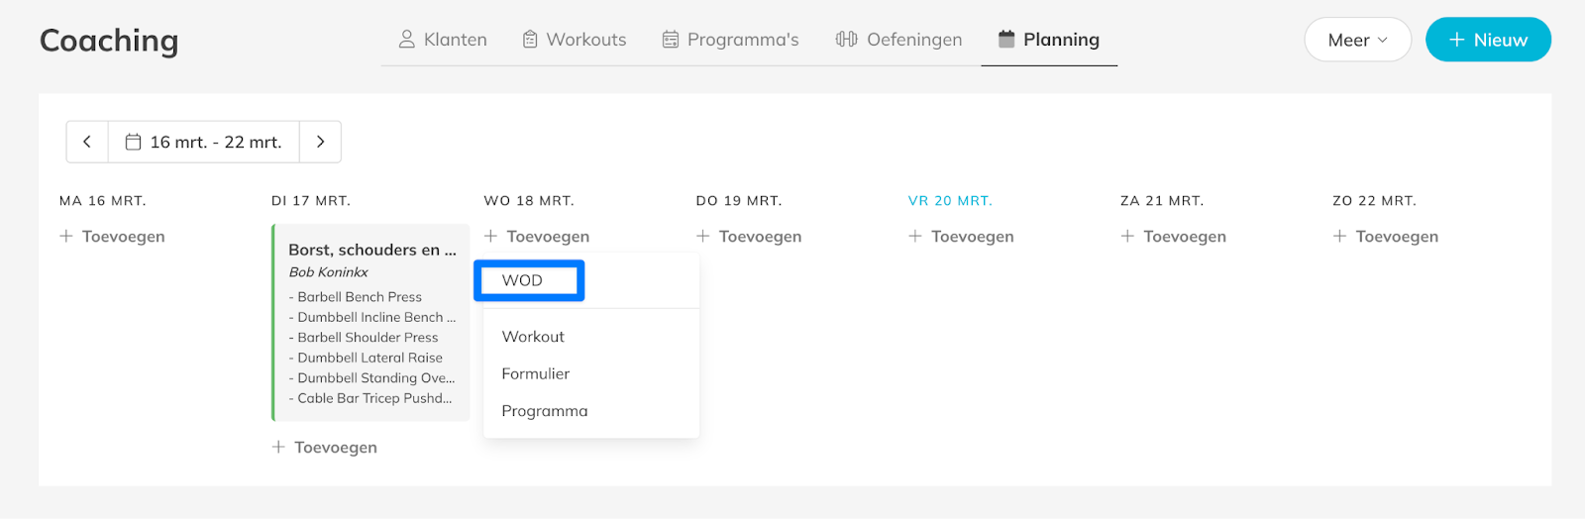Viewport: 1585px width, 519px height.
Task: Go to next week arrow
Action: (320, 142)
